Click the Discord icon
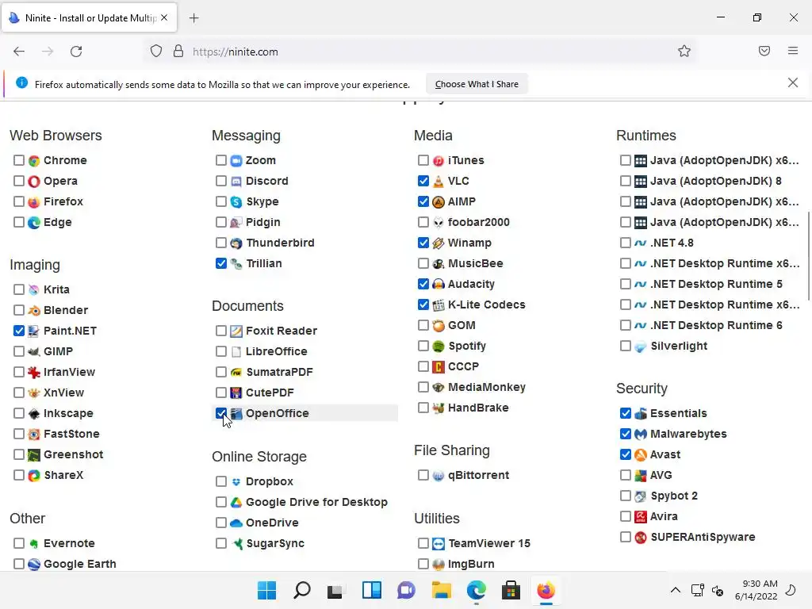Viewport: 812px width, 609px height. 236,182
